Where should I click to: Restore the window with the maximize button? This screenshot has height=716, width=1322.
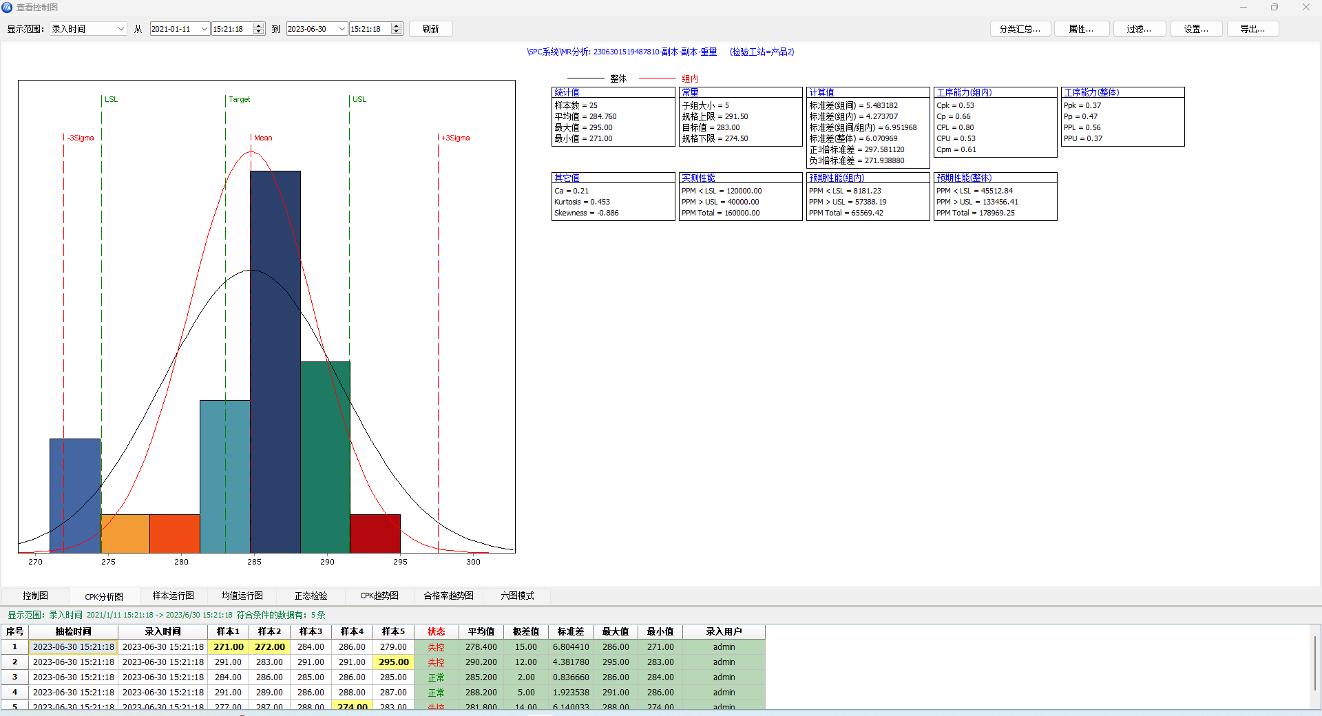coord(1274,7)
